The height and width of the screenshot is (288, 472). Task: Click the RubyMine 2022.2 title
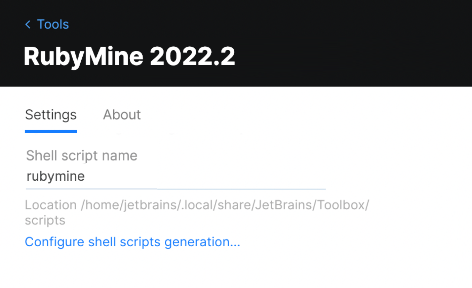[x=129, y=56]
